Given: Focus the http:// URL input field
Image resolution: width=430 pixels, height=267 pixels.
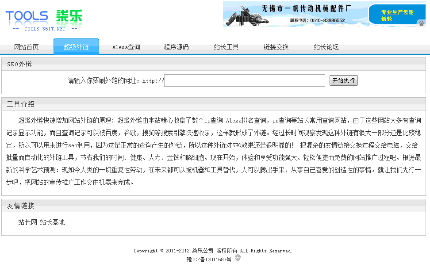Looking at the screenshot, I should tap(244, 80).
